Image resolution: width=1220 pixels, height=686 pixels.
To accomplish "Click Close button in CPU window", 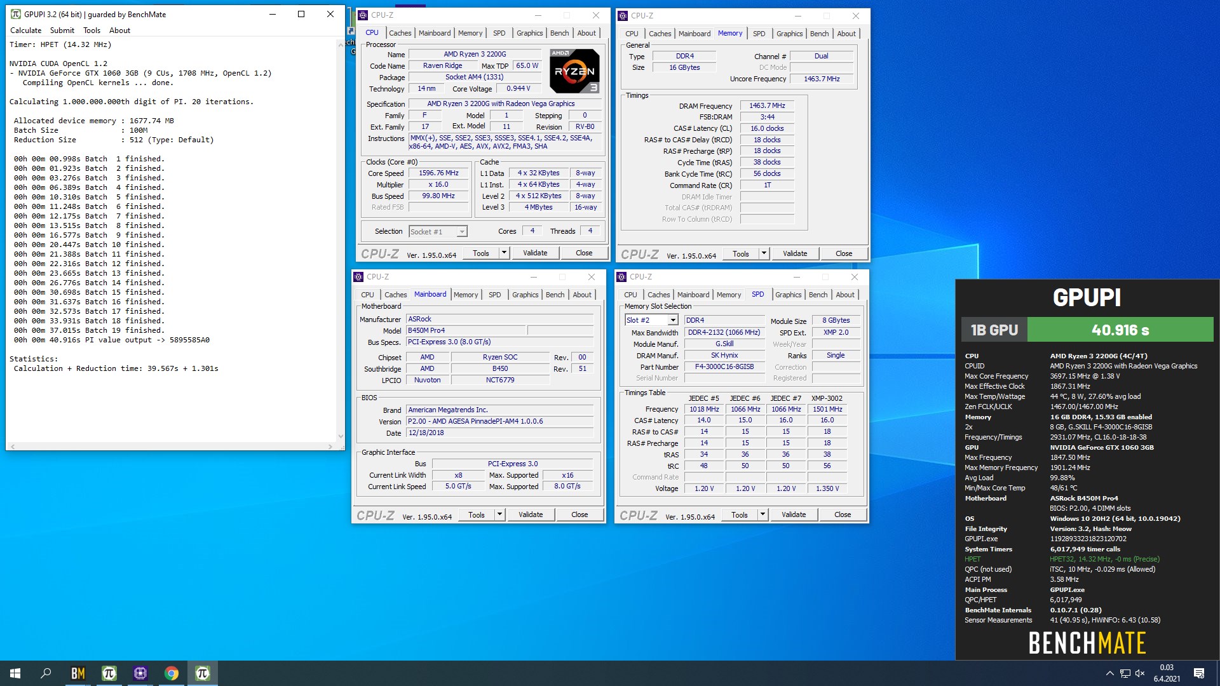I will (x=584, y=253).
